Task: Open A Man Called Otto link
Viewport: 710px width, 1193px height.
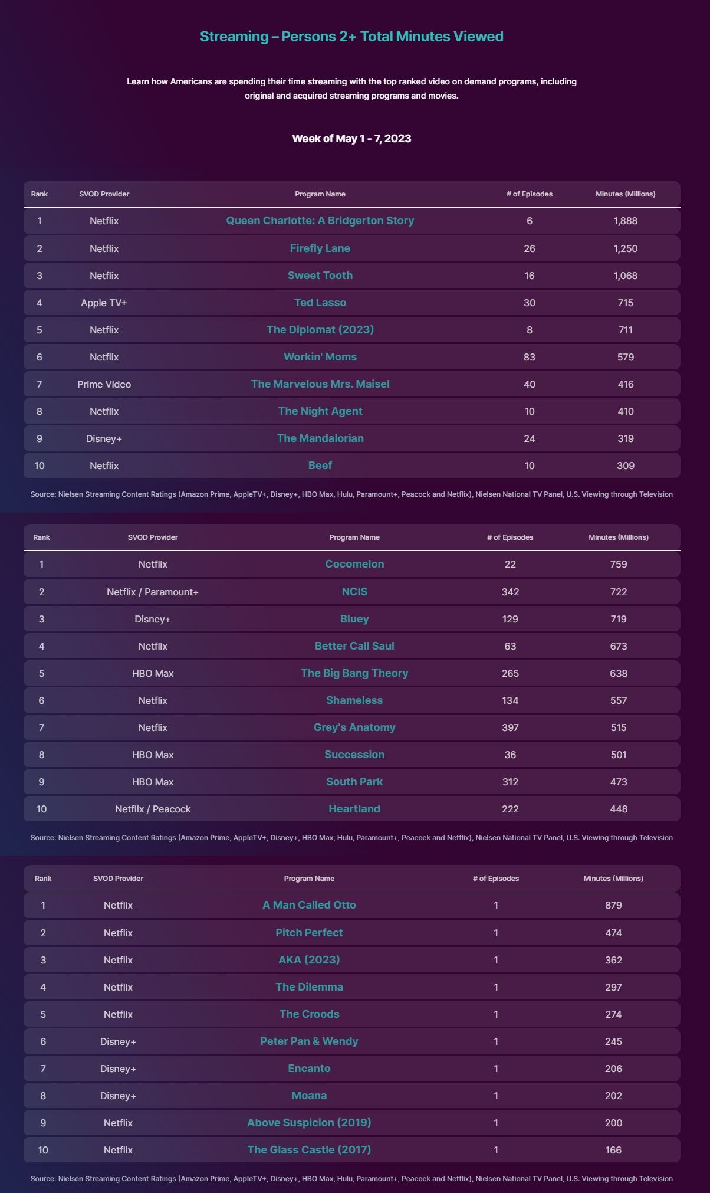Action: pos(309,905)
